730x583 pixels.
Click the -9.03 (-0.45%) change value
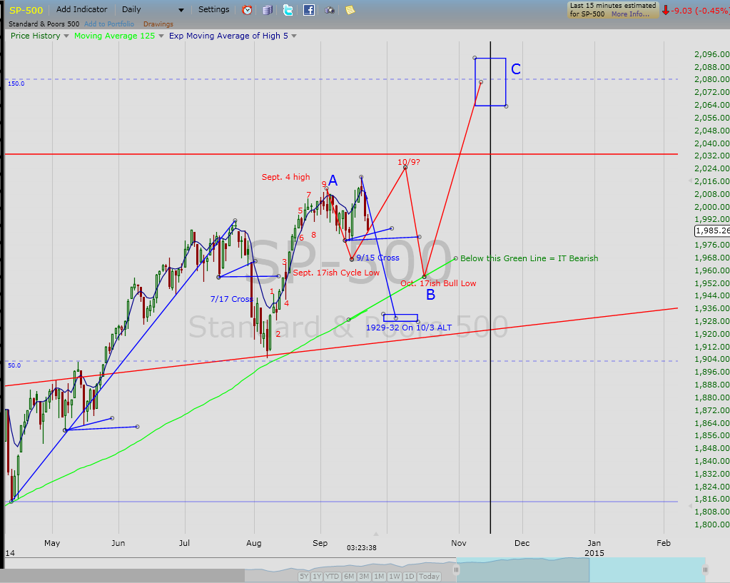coord(700,10)
